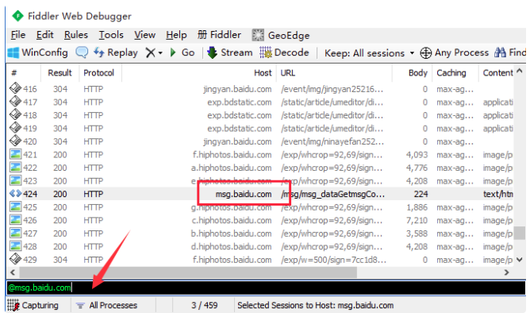Click host a.hiphotos.baidu.com in session 422

(x=231, y=168)
